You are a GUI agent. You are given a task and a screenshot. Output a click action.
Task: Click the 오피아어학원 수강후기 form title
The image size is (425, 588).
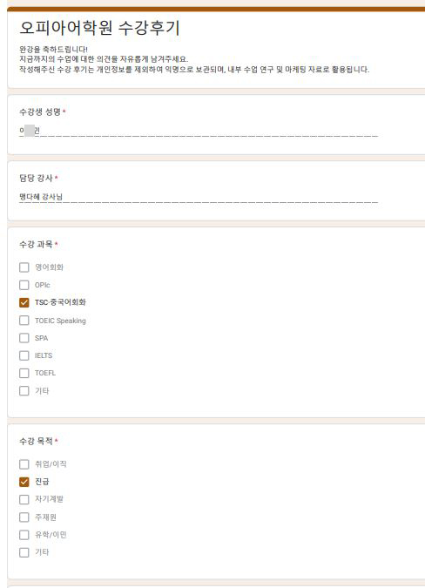99,28
